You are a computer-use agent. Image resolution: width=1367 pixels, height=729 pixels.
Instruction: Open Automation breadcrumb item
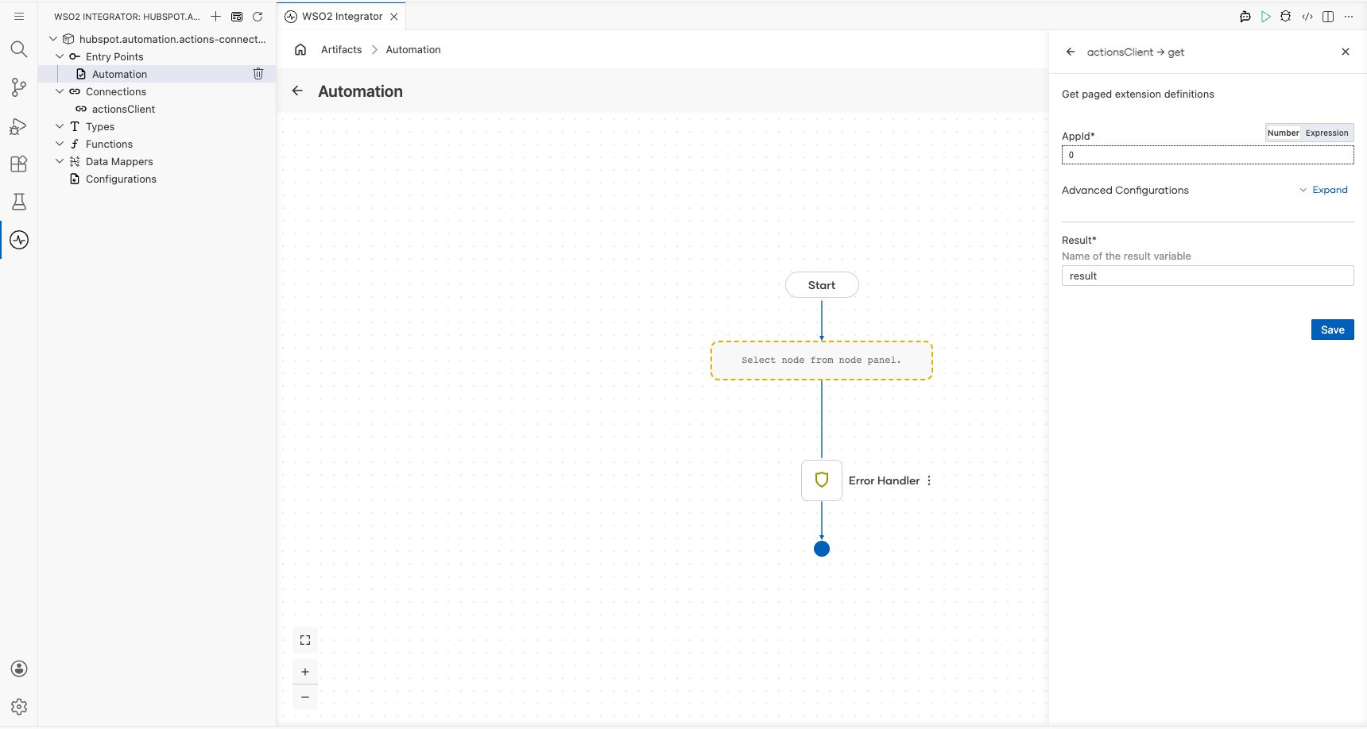pos(413,49)
